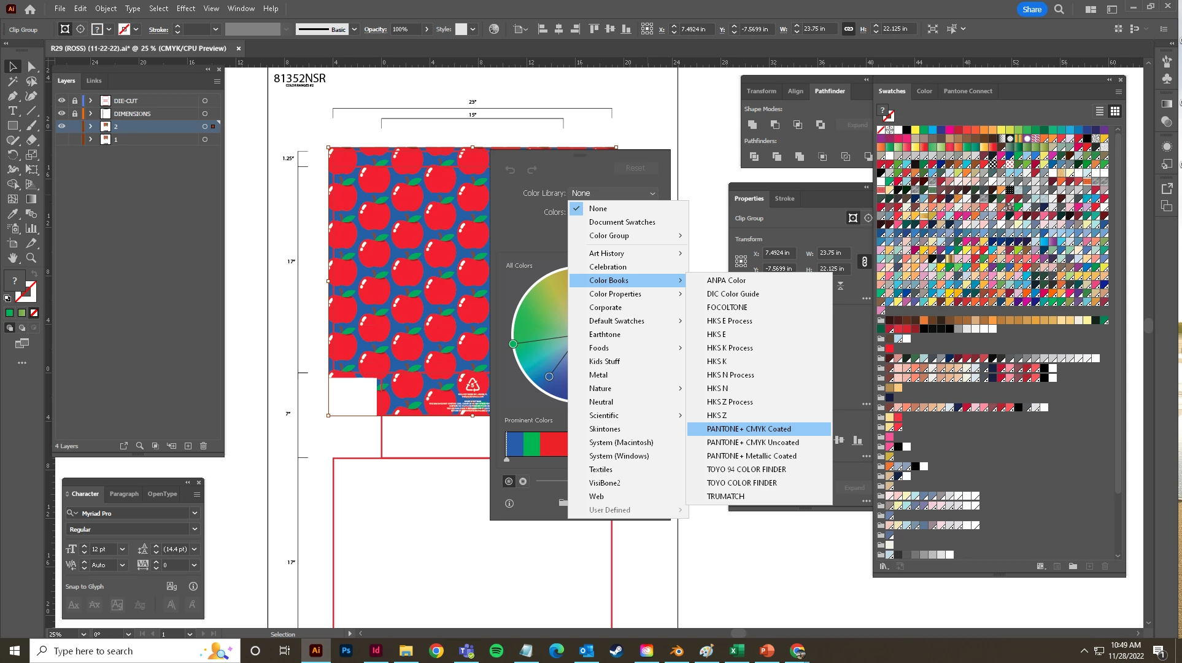Choose PANTONE+ CMYK Coated color book
This screenshot has width=1182, height=663.
749,429
